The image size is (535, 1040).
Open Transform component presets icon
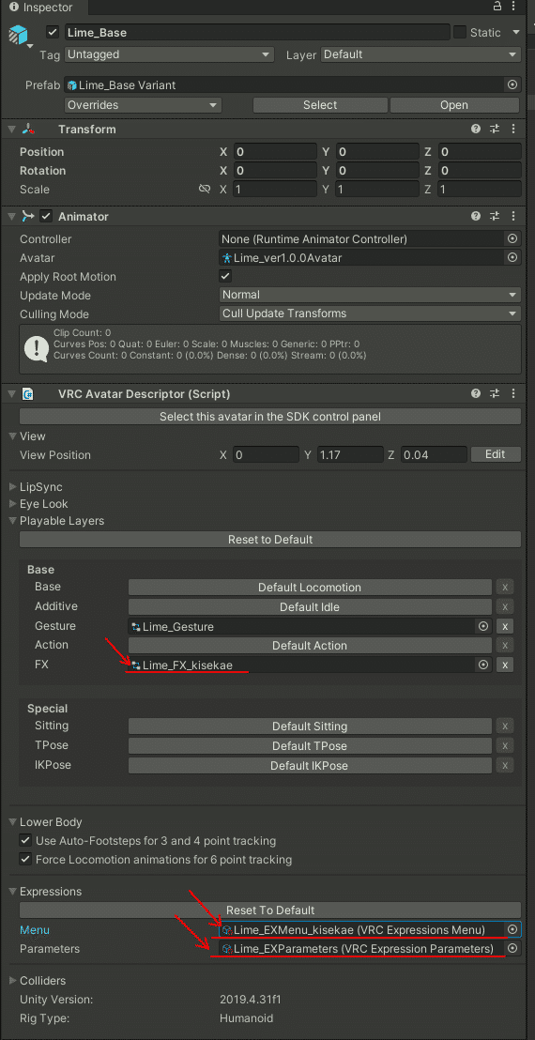tap(495, 130)
